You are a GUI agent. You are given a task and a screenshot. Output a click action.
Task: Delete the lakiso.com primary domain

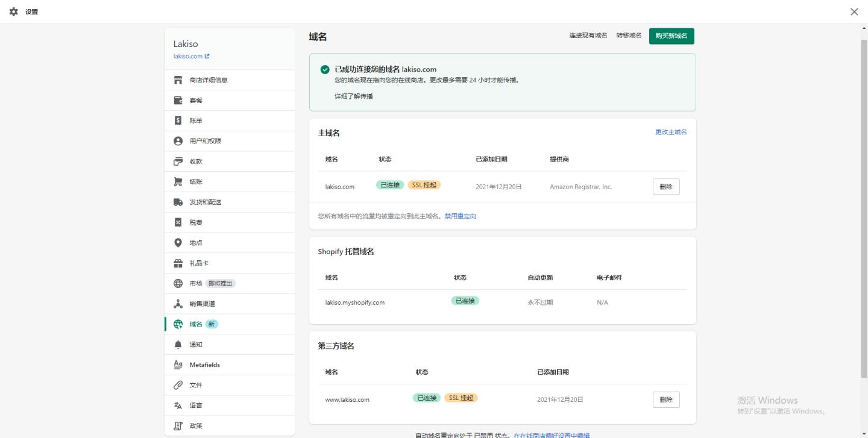[665, 186]
